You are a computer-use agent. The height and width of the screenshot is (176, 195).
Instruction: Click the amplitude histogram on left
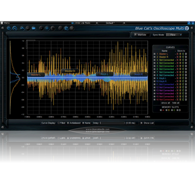(x=15, y=77)
